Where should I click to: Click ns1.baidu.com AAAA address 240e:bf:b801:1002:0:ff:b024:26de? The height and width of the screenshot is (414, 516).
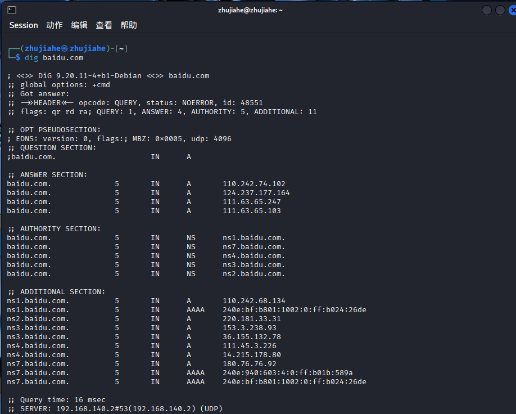tap(295, 310)
